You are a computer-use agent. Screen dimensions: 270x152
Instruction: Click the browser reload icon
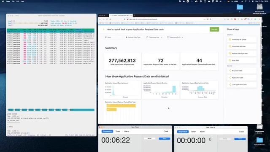click(107, 19)
